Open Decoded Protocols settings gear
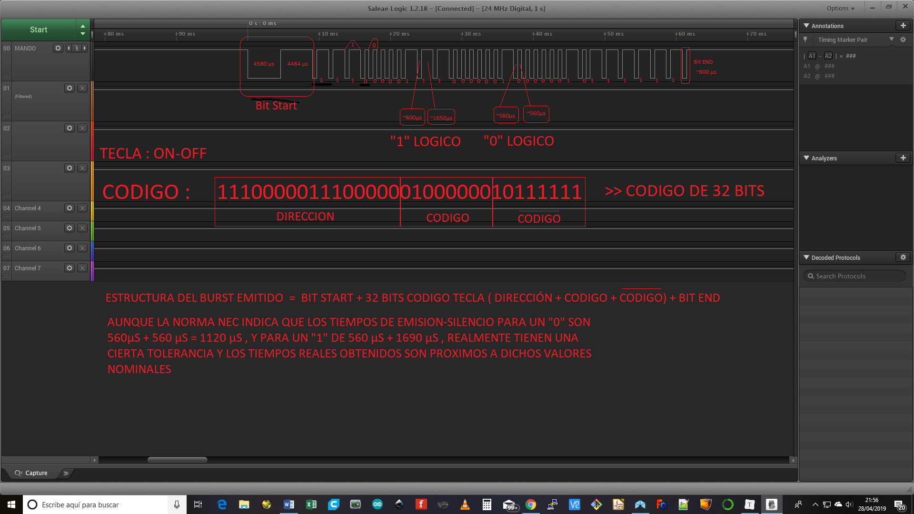914x514 pixels. click(903, 257)
